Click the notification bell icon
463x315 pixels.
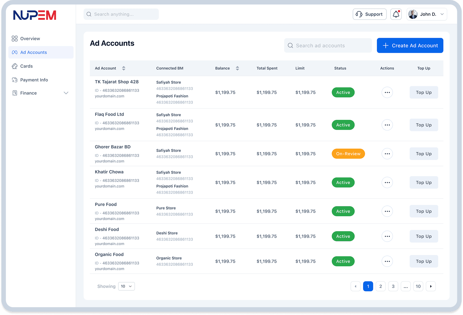click(396, 14)
